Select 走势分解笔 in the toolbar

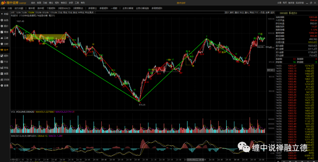[x=128, y=8]
